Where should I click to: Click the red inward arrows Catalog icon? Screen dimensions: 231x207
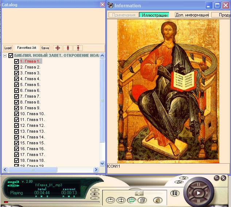click(x=78, y=48)
